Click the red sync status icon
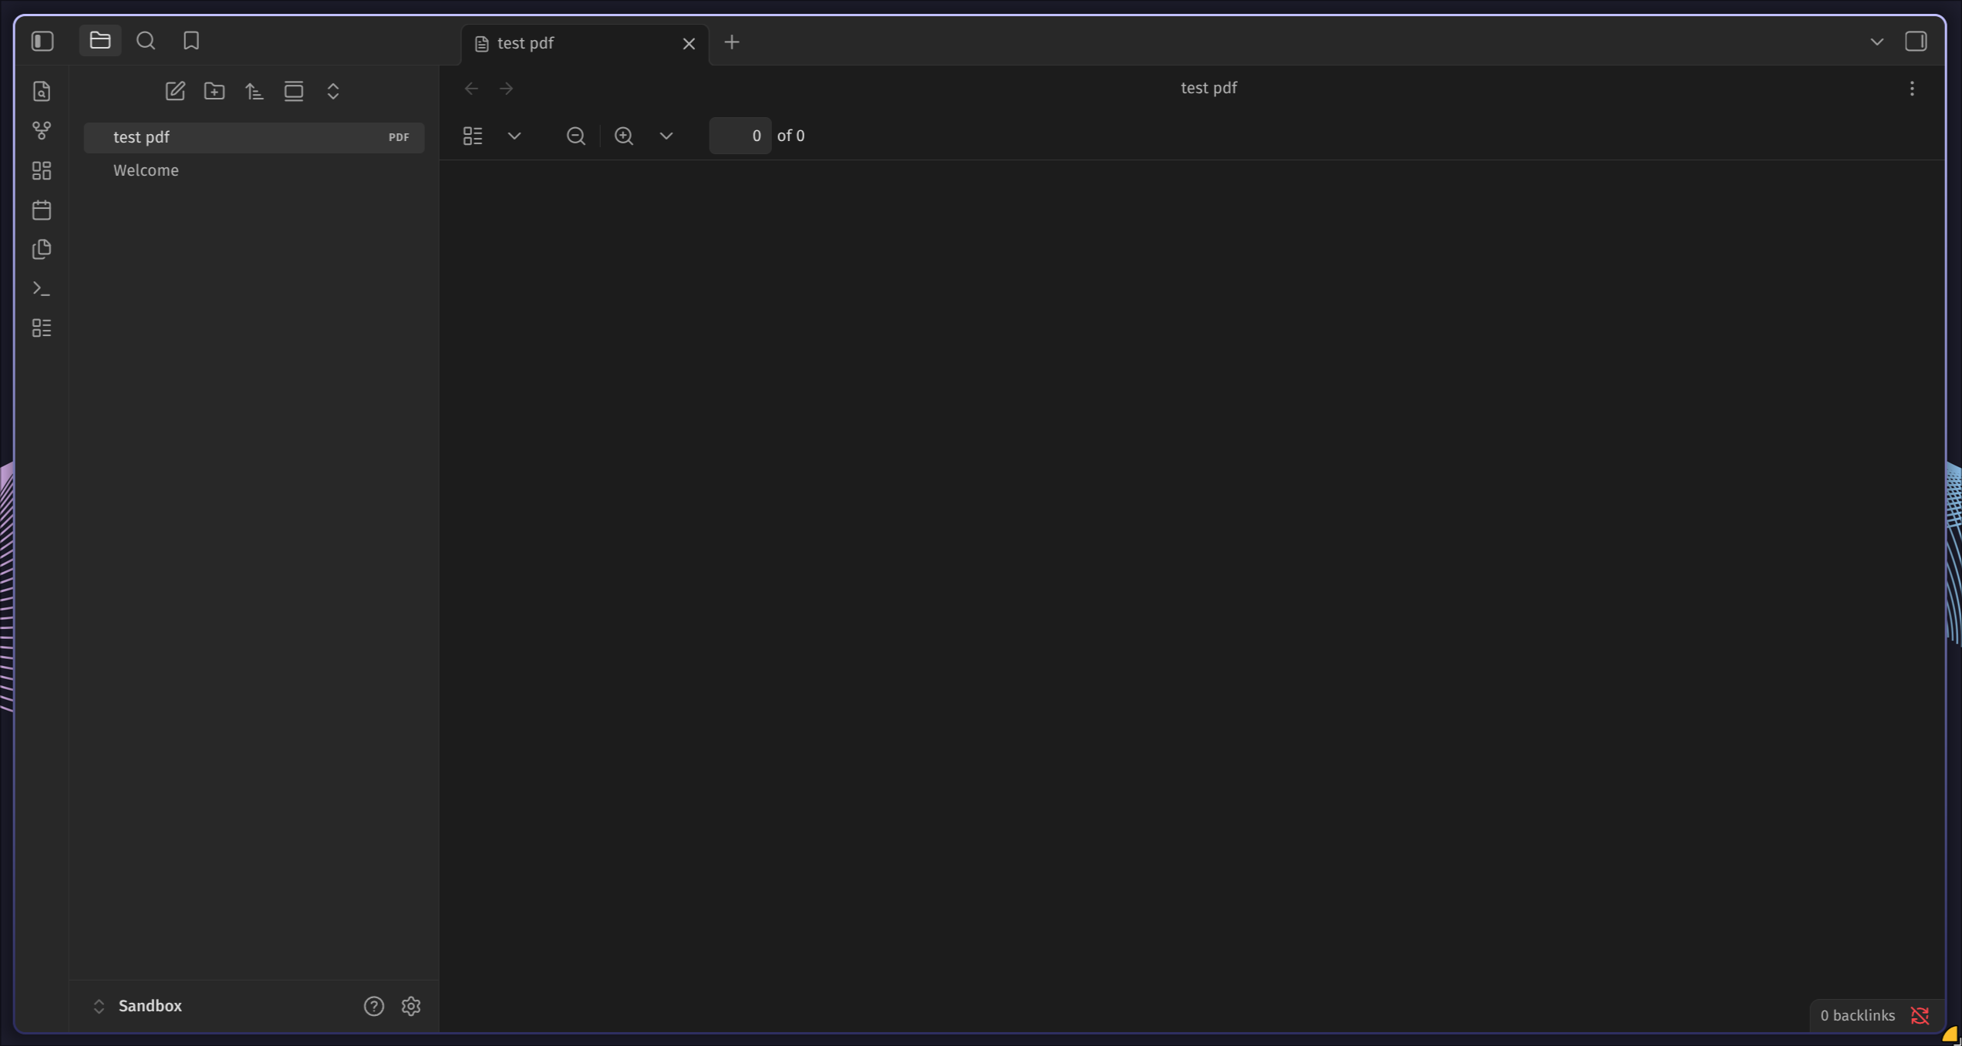The width and height of the screenshot is (1962, 1046). pos(1920,1015)
